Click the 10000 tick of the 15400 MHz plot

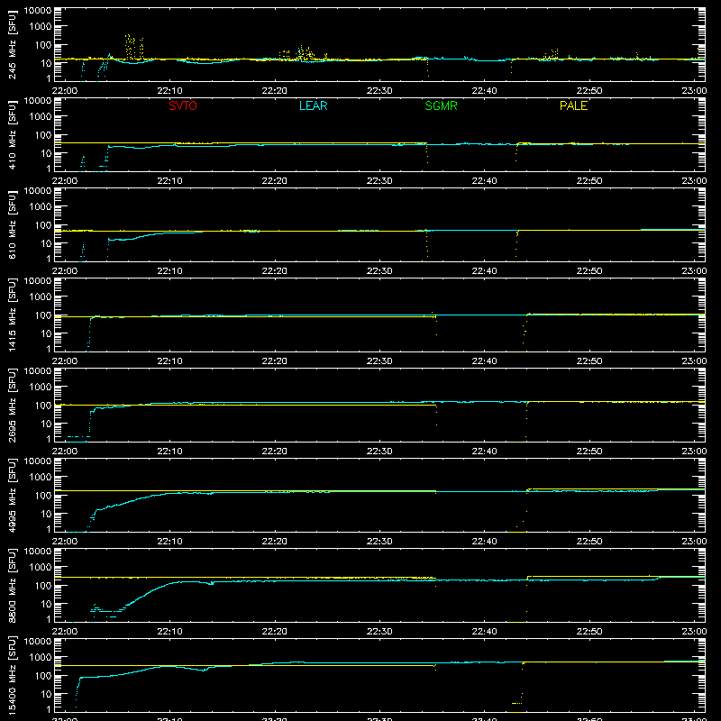[38, 642]
